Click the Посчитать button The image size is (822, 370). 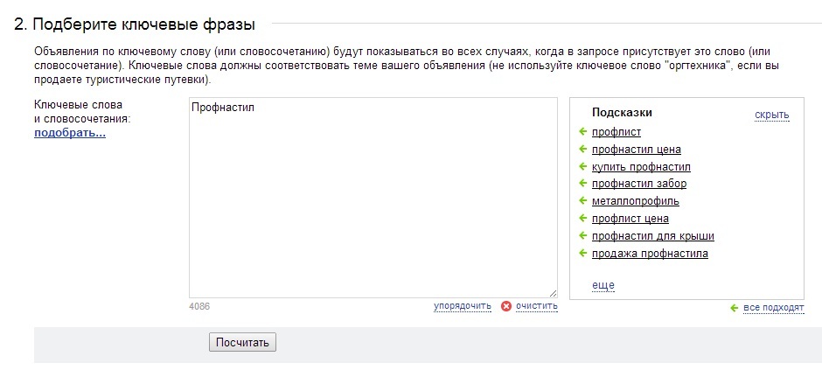pyautogui.click(x=242, y=343)
